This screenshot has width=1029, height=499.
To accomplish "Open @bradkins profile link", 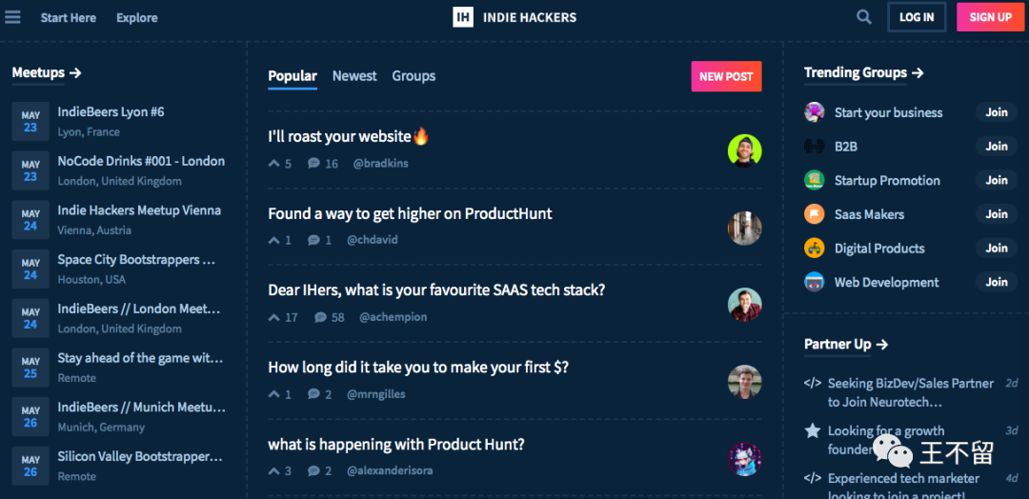I will pos(380,163).
